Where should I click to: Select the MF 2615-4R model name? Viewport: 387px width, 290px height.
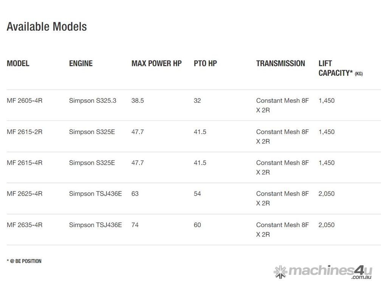pyautogui.click(x=25, y=163)
